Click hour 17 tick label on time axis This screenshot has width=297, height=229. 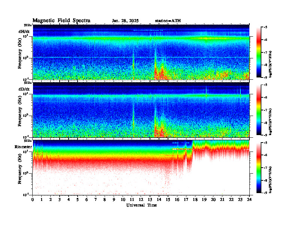point(186,200)
